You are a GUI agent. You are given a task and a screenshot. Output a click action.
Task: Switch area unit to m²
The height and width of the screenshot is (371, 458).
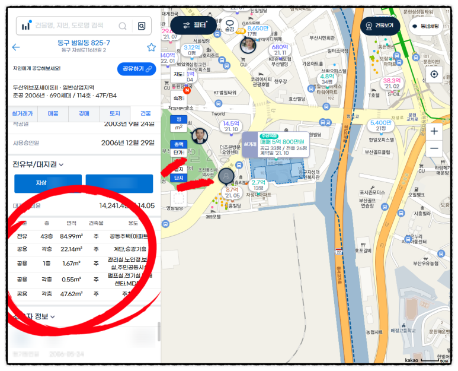(x=178, y=128)
